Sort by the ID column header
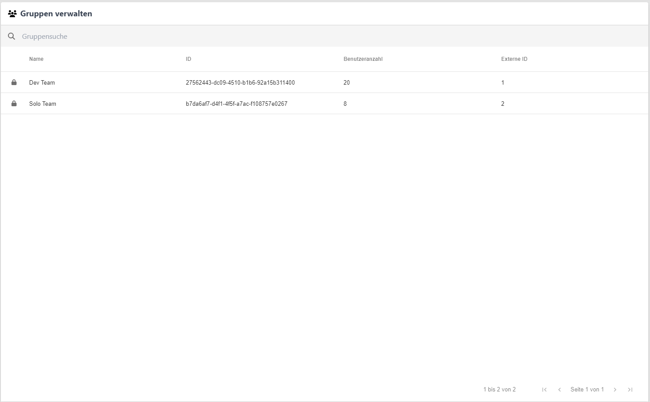650x402 pixels. pyautogui.click(x=189, y=59)
